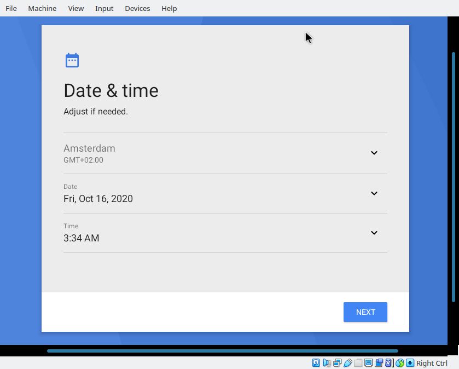Open the Devices menu
Viewport: 459px width, 369px height.
pos(137,9)
